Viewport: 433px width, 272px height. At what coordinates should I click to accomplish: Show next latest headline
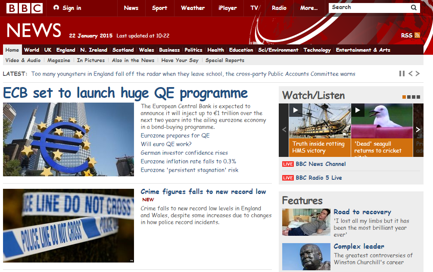(x=417, y=74)
